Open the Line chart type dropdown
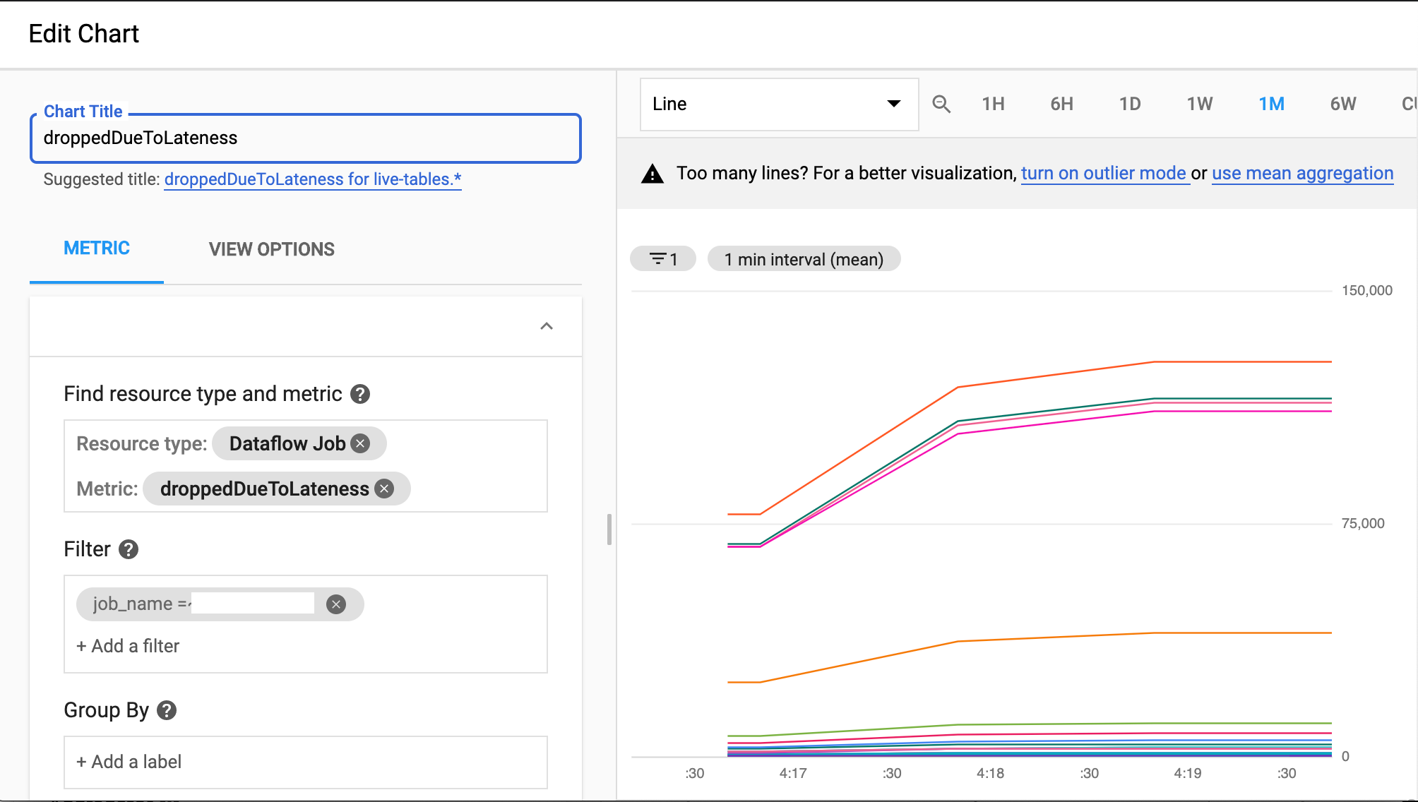Viewport: 1418px width, 802px height. point(778,104)
